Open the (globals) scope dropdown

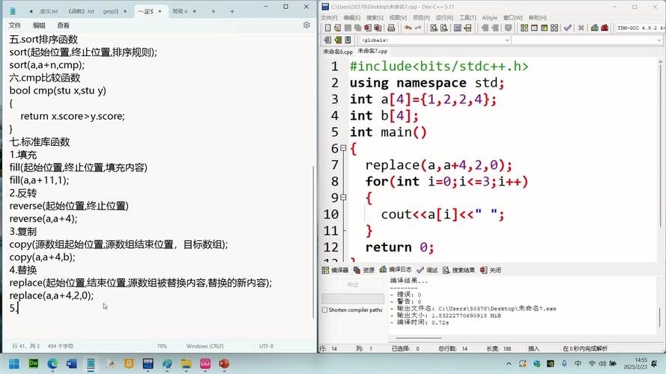(435, 40)
